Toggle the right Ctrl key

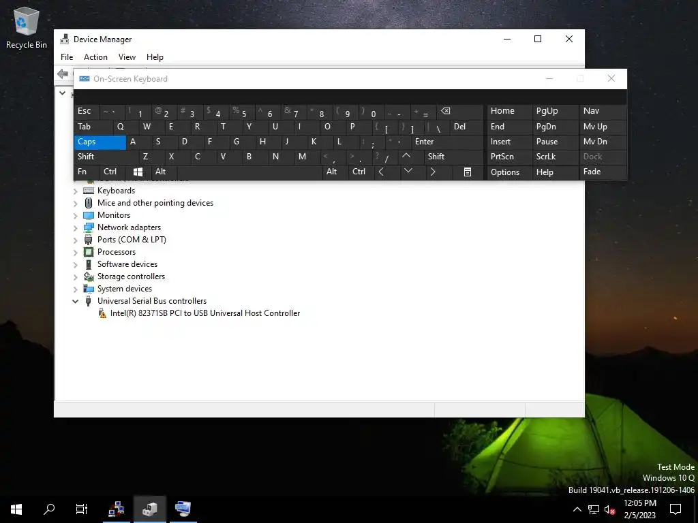[361, 172]
